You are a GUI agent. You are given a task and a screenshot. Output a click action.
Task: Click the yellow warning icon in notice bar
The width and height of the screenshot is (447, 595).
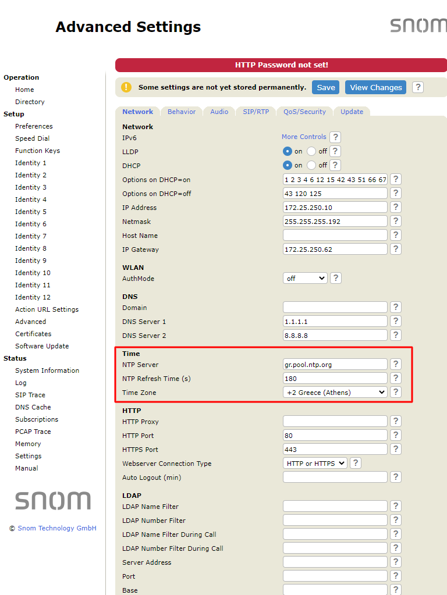pos(126,87)
